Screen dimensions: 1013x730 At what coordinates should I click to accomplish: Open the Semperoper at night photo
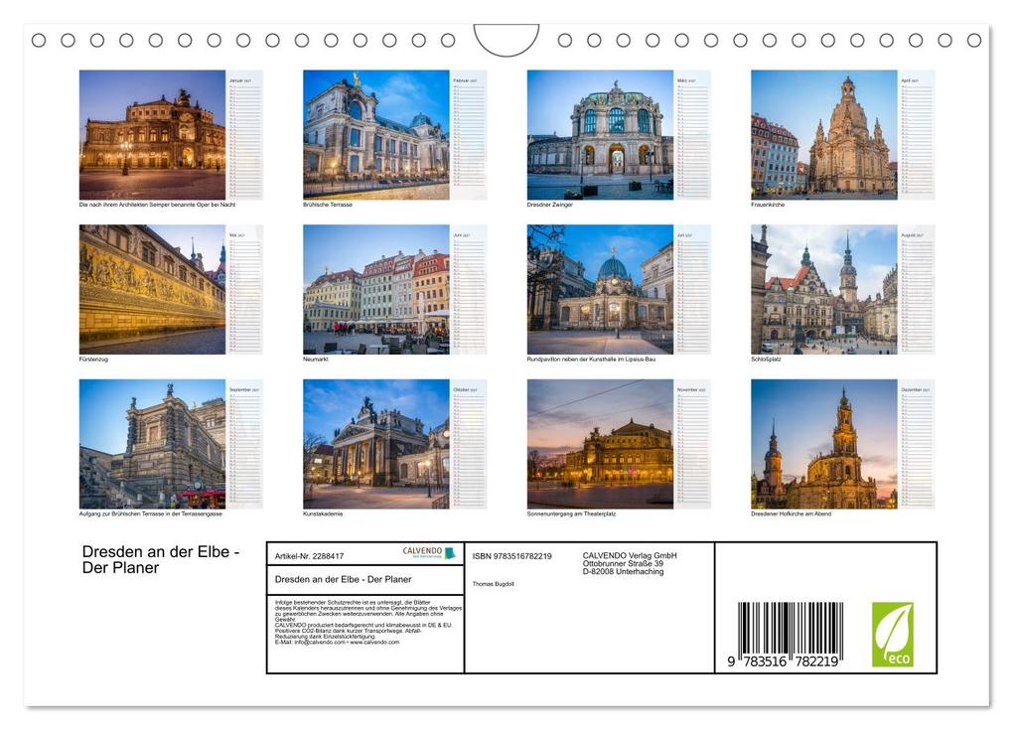click(153, 134)
